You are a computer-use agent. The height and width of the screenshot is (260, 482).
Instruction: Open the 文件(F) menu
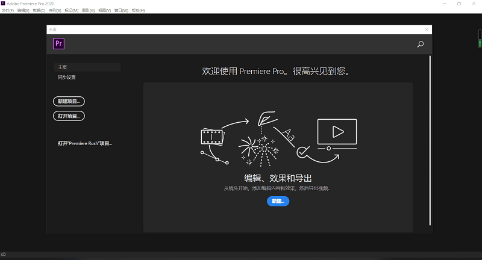pyautogui.click(x=8, y=10)
